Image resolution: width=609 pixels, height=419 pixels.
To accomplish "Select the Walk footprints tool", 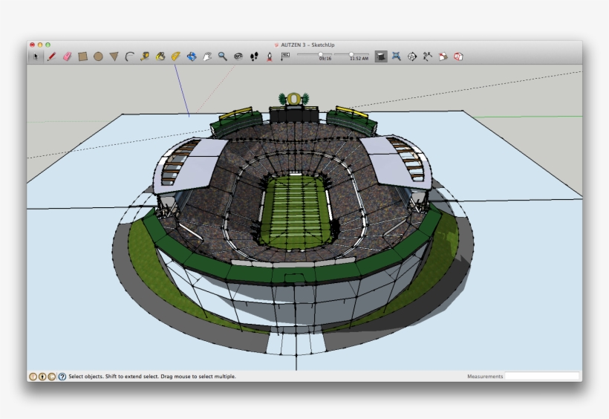I will pyautogui.click(x=254, y=56).
